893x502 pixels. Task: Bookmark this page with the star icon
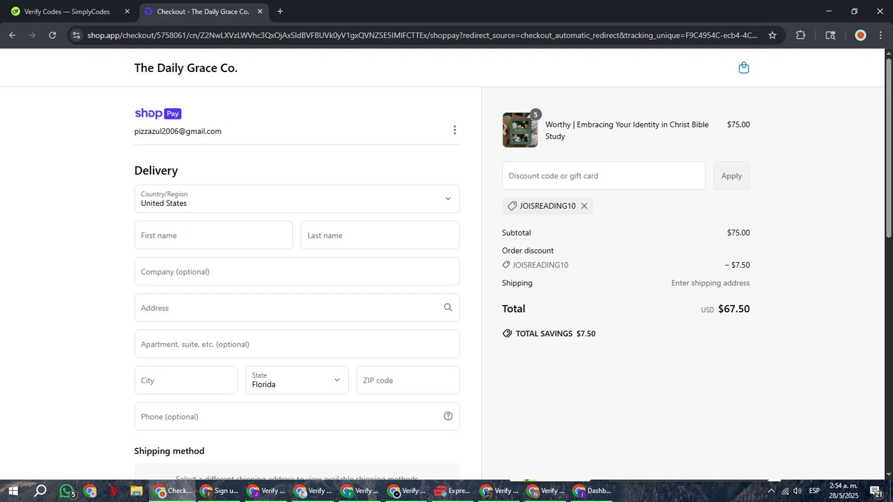click(x=772, y=35)
